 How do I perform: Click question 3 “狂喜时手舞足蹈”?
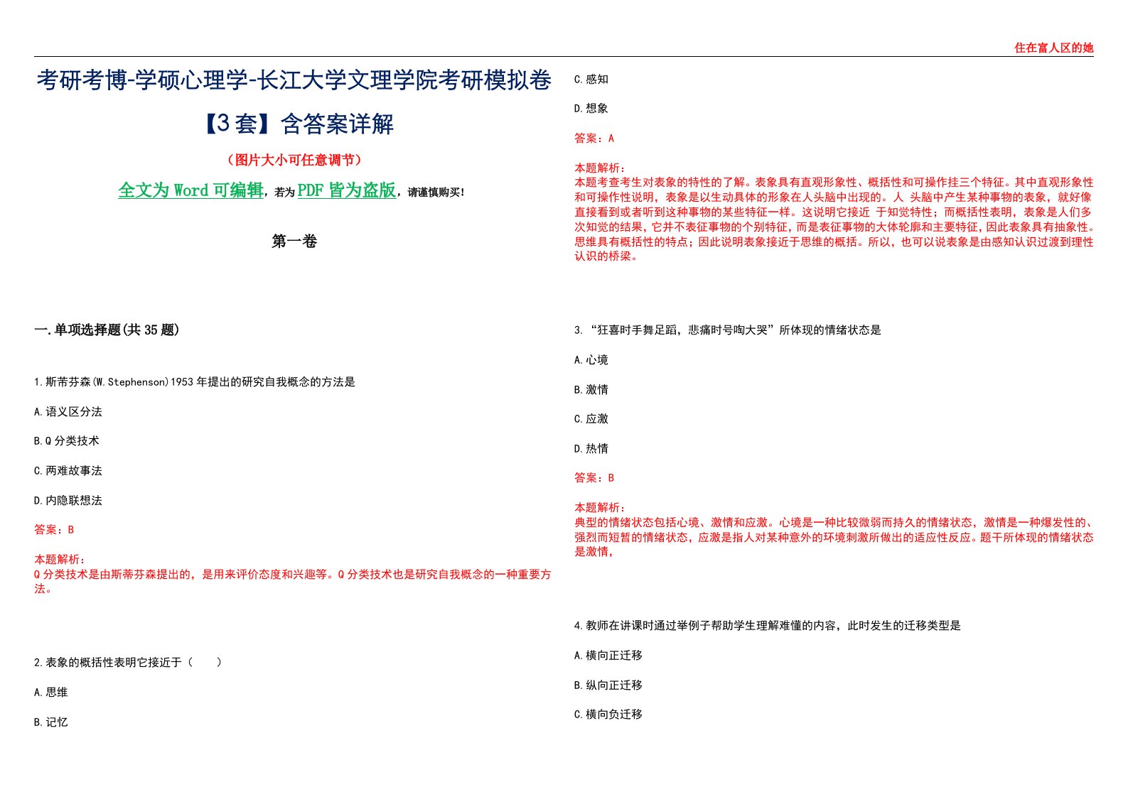click(727, 330)
